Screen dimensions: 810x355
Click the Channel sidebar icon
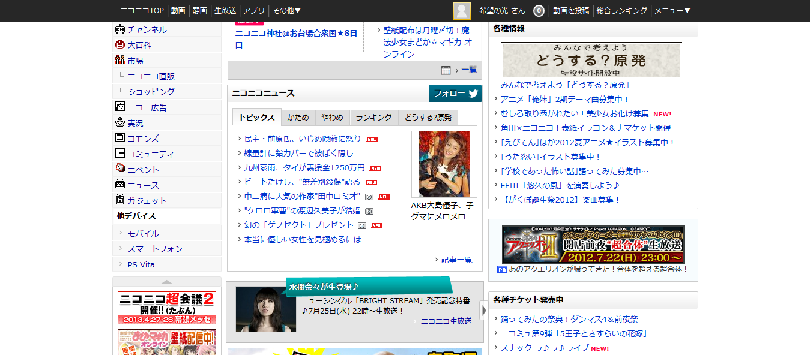(x=119, y=29)
